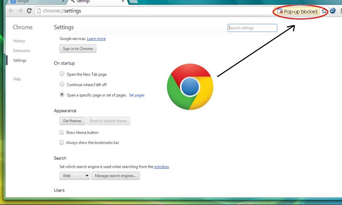Click the Pop-up blocked indicator
The height and width of the screenshot is (205, 342).
[x=298, y=12]
